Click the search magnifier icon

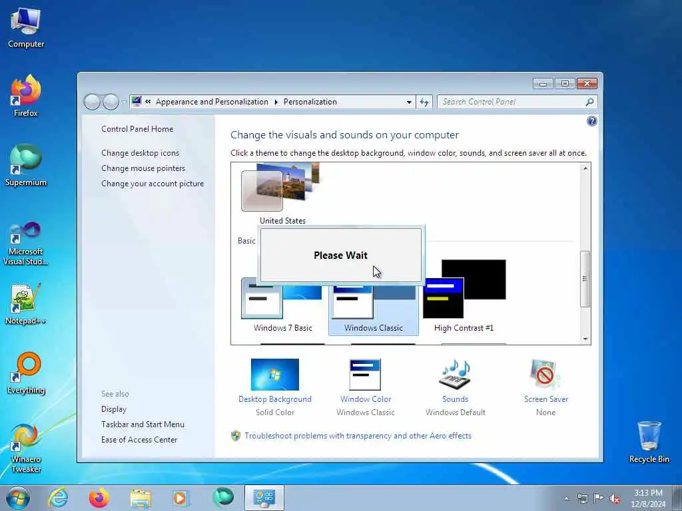point(589,102)
